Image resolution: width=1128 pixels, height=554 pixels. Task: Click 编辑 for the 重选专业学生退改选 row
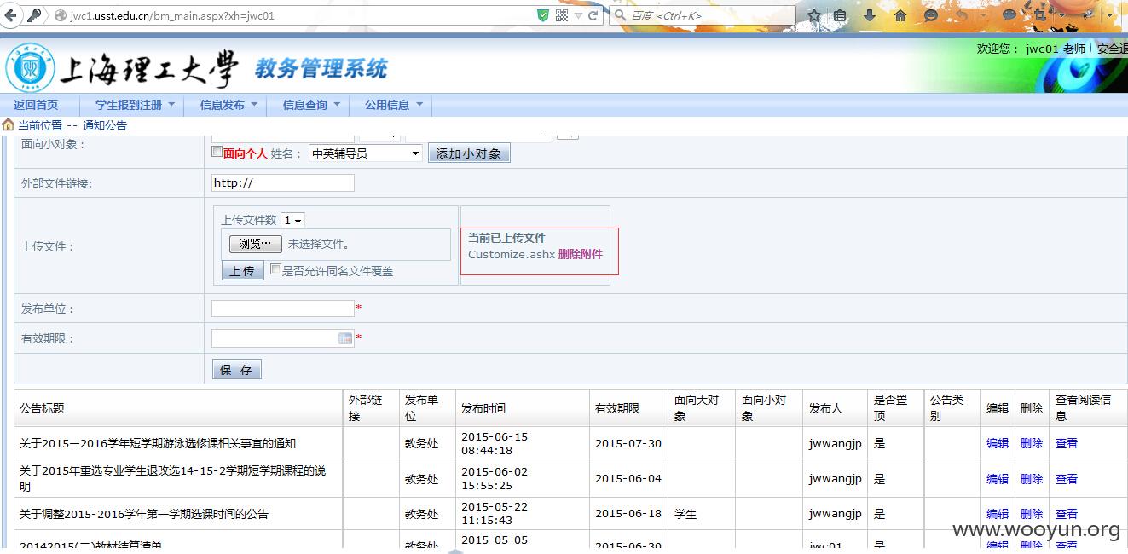pyautogui.click(x=998, y=479)
